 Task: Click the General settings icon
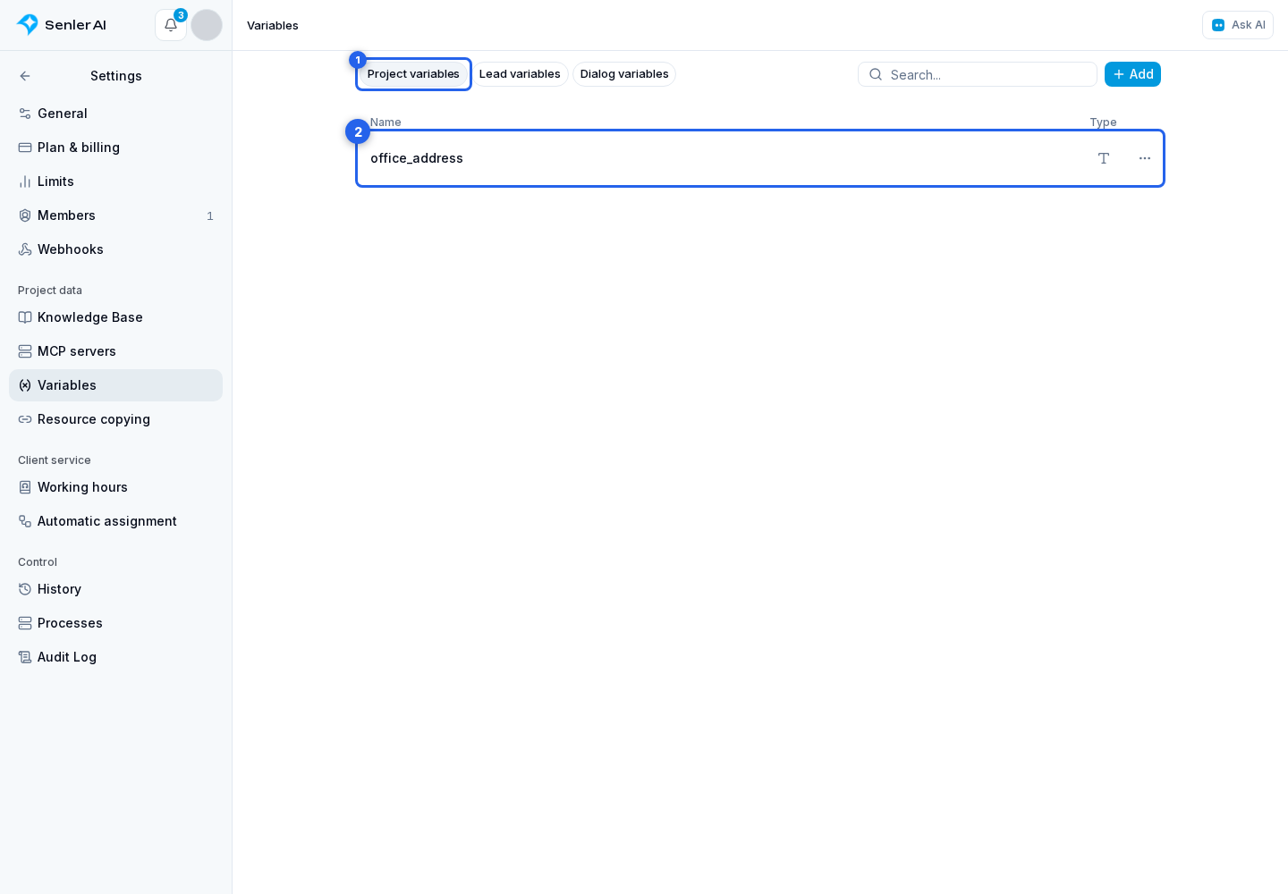click(x=25, y=114)
